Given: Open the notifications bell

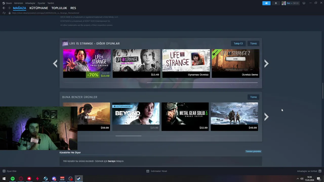Looking at the screenshot, I should (x=276, y=3).
